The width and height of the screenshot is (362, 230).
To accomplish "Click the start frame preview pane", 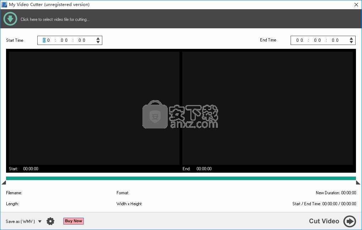I will pos(94,108).
